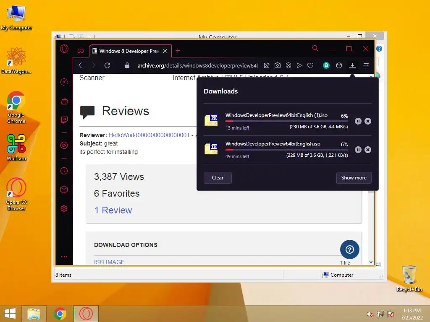This screenshot has height=322, width=430.
Task: Click the ad blocker shield icon
Action: coord(288,65)
